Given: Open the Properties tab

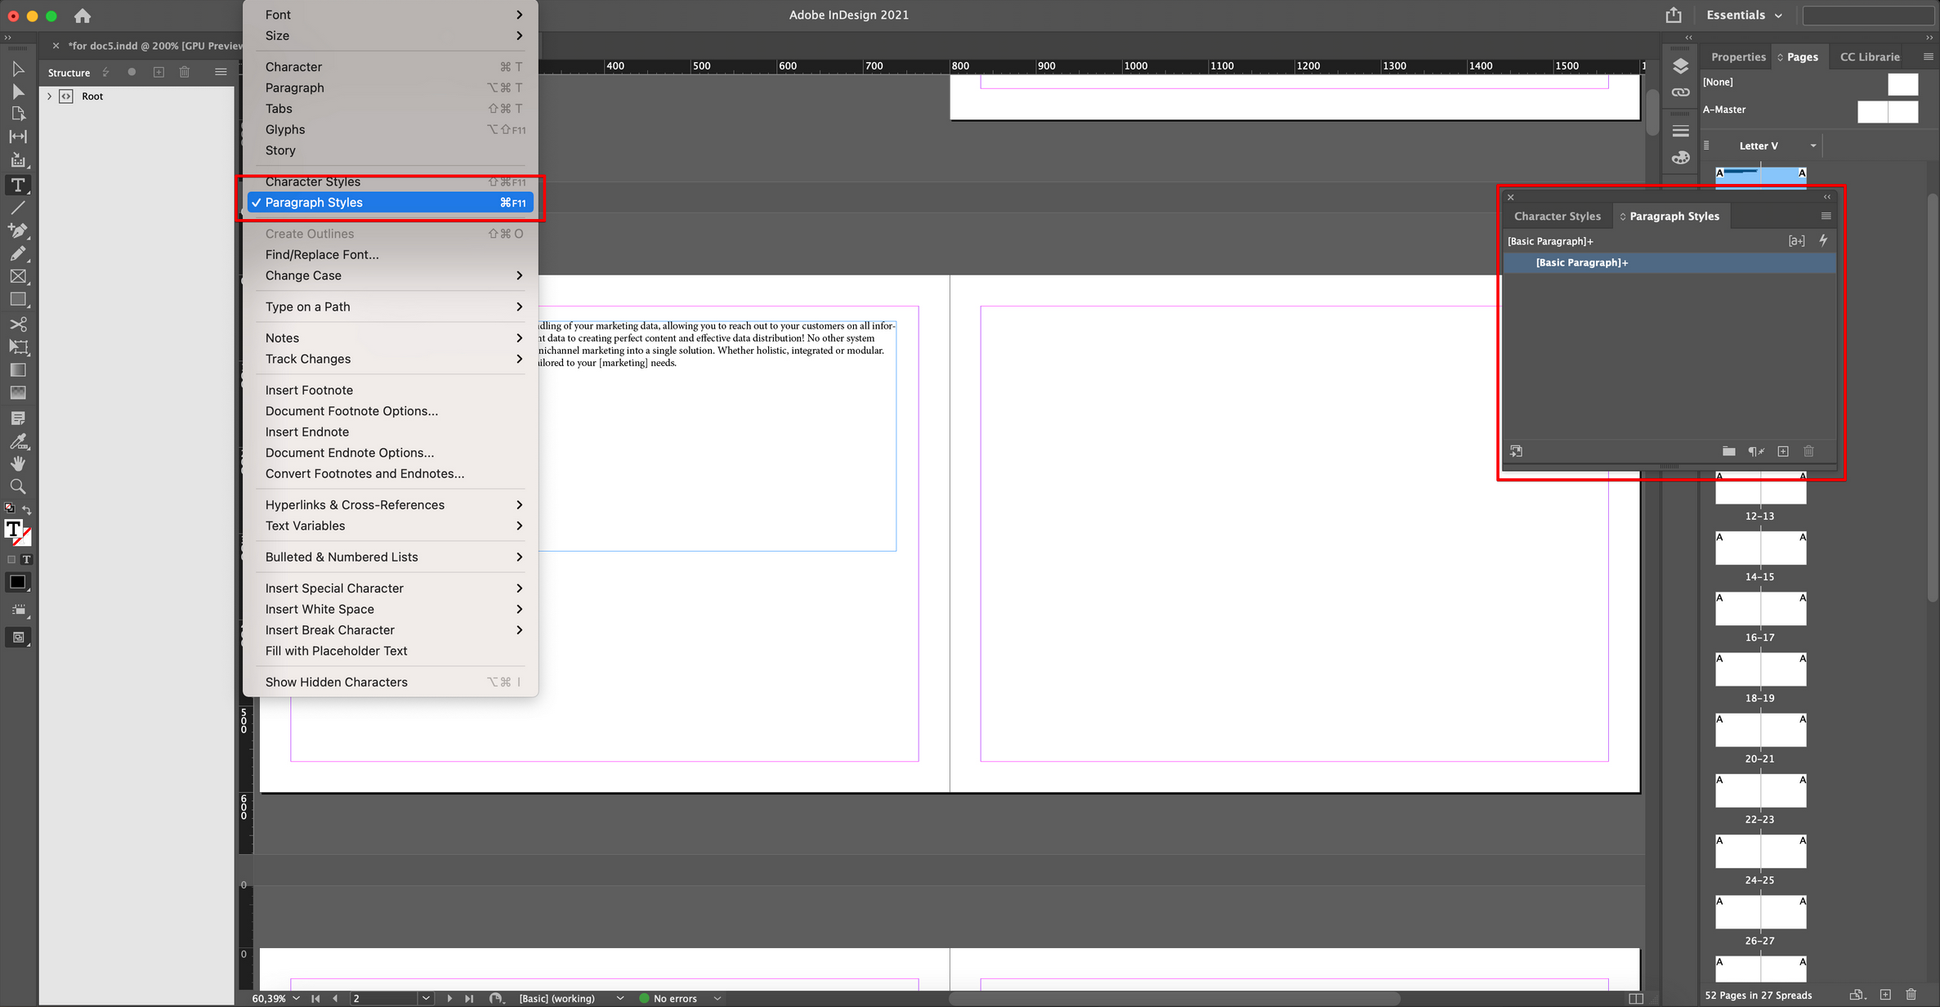Looking at the screenshot, I should 1737,56.
